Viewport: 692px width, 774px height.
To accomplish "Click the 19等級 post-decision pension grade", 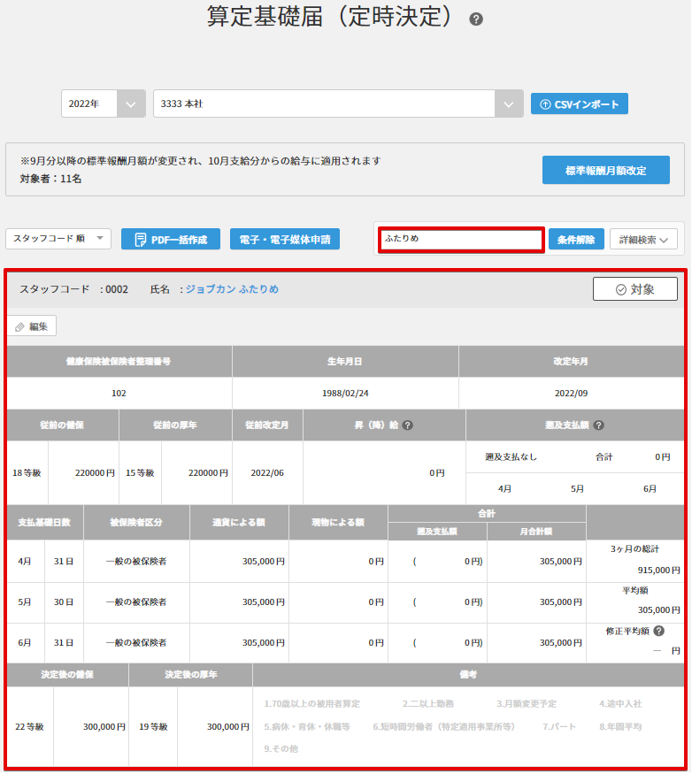I will click(153, 726).
